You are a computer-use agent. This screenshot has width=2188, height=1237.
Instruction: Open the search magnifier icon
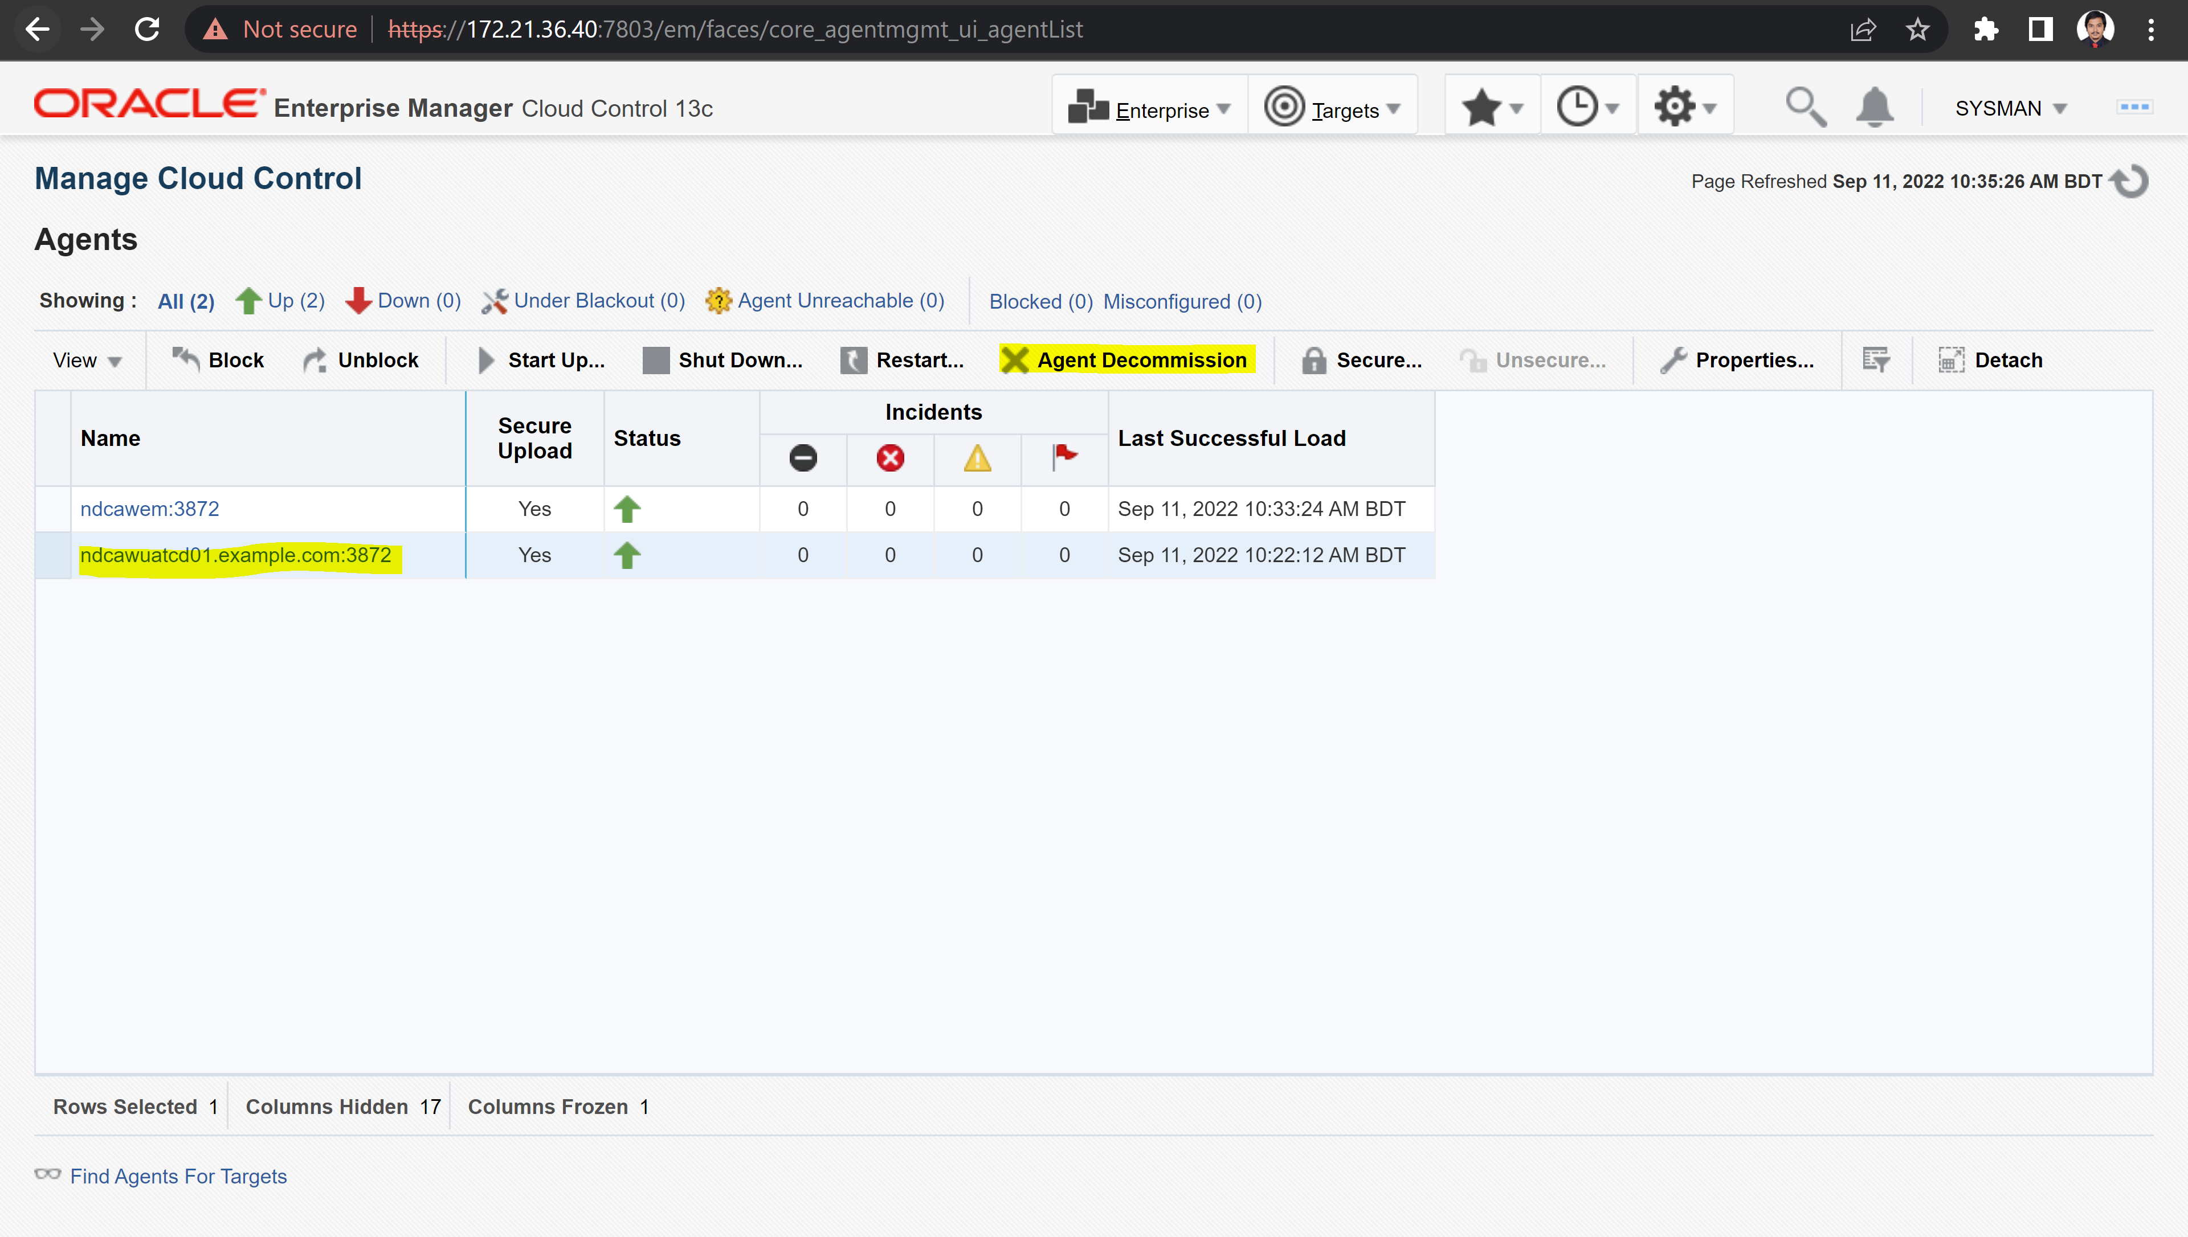(1804, 108)
